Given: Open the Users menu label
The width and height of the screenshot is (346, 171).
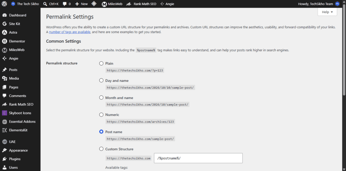Looking at the screenshot, I should tap(13, 168).
